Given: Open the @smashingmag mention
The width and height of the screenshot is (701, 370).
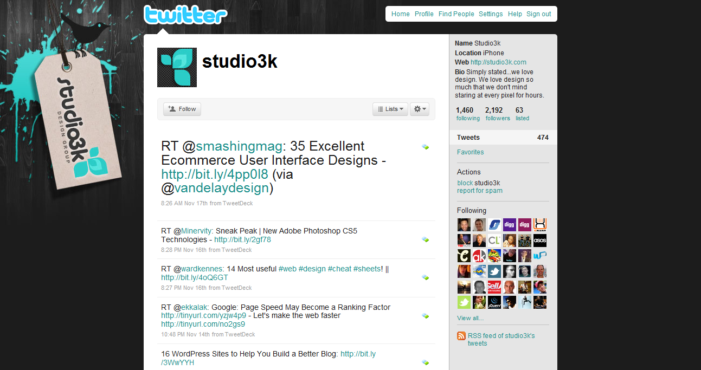Looking at the screenshot, I should click(239, 146).
